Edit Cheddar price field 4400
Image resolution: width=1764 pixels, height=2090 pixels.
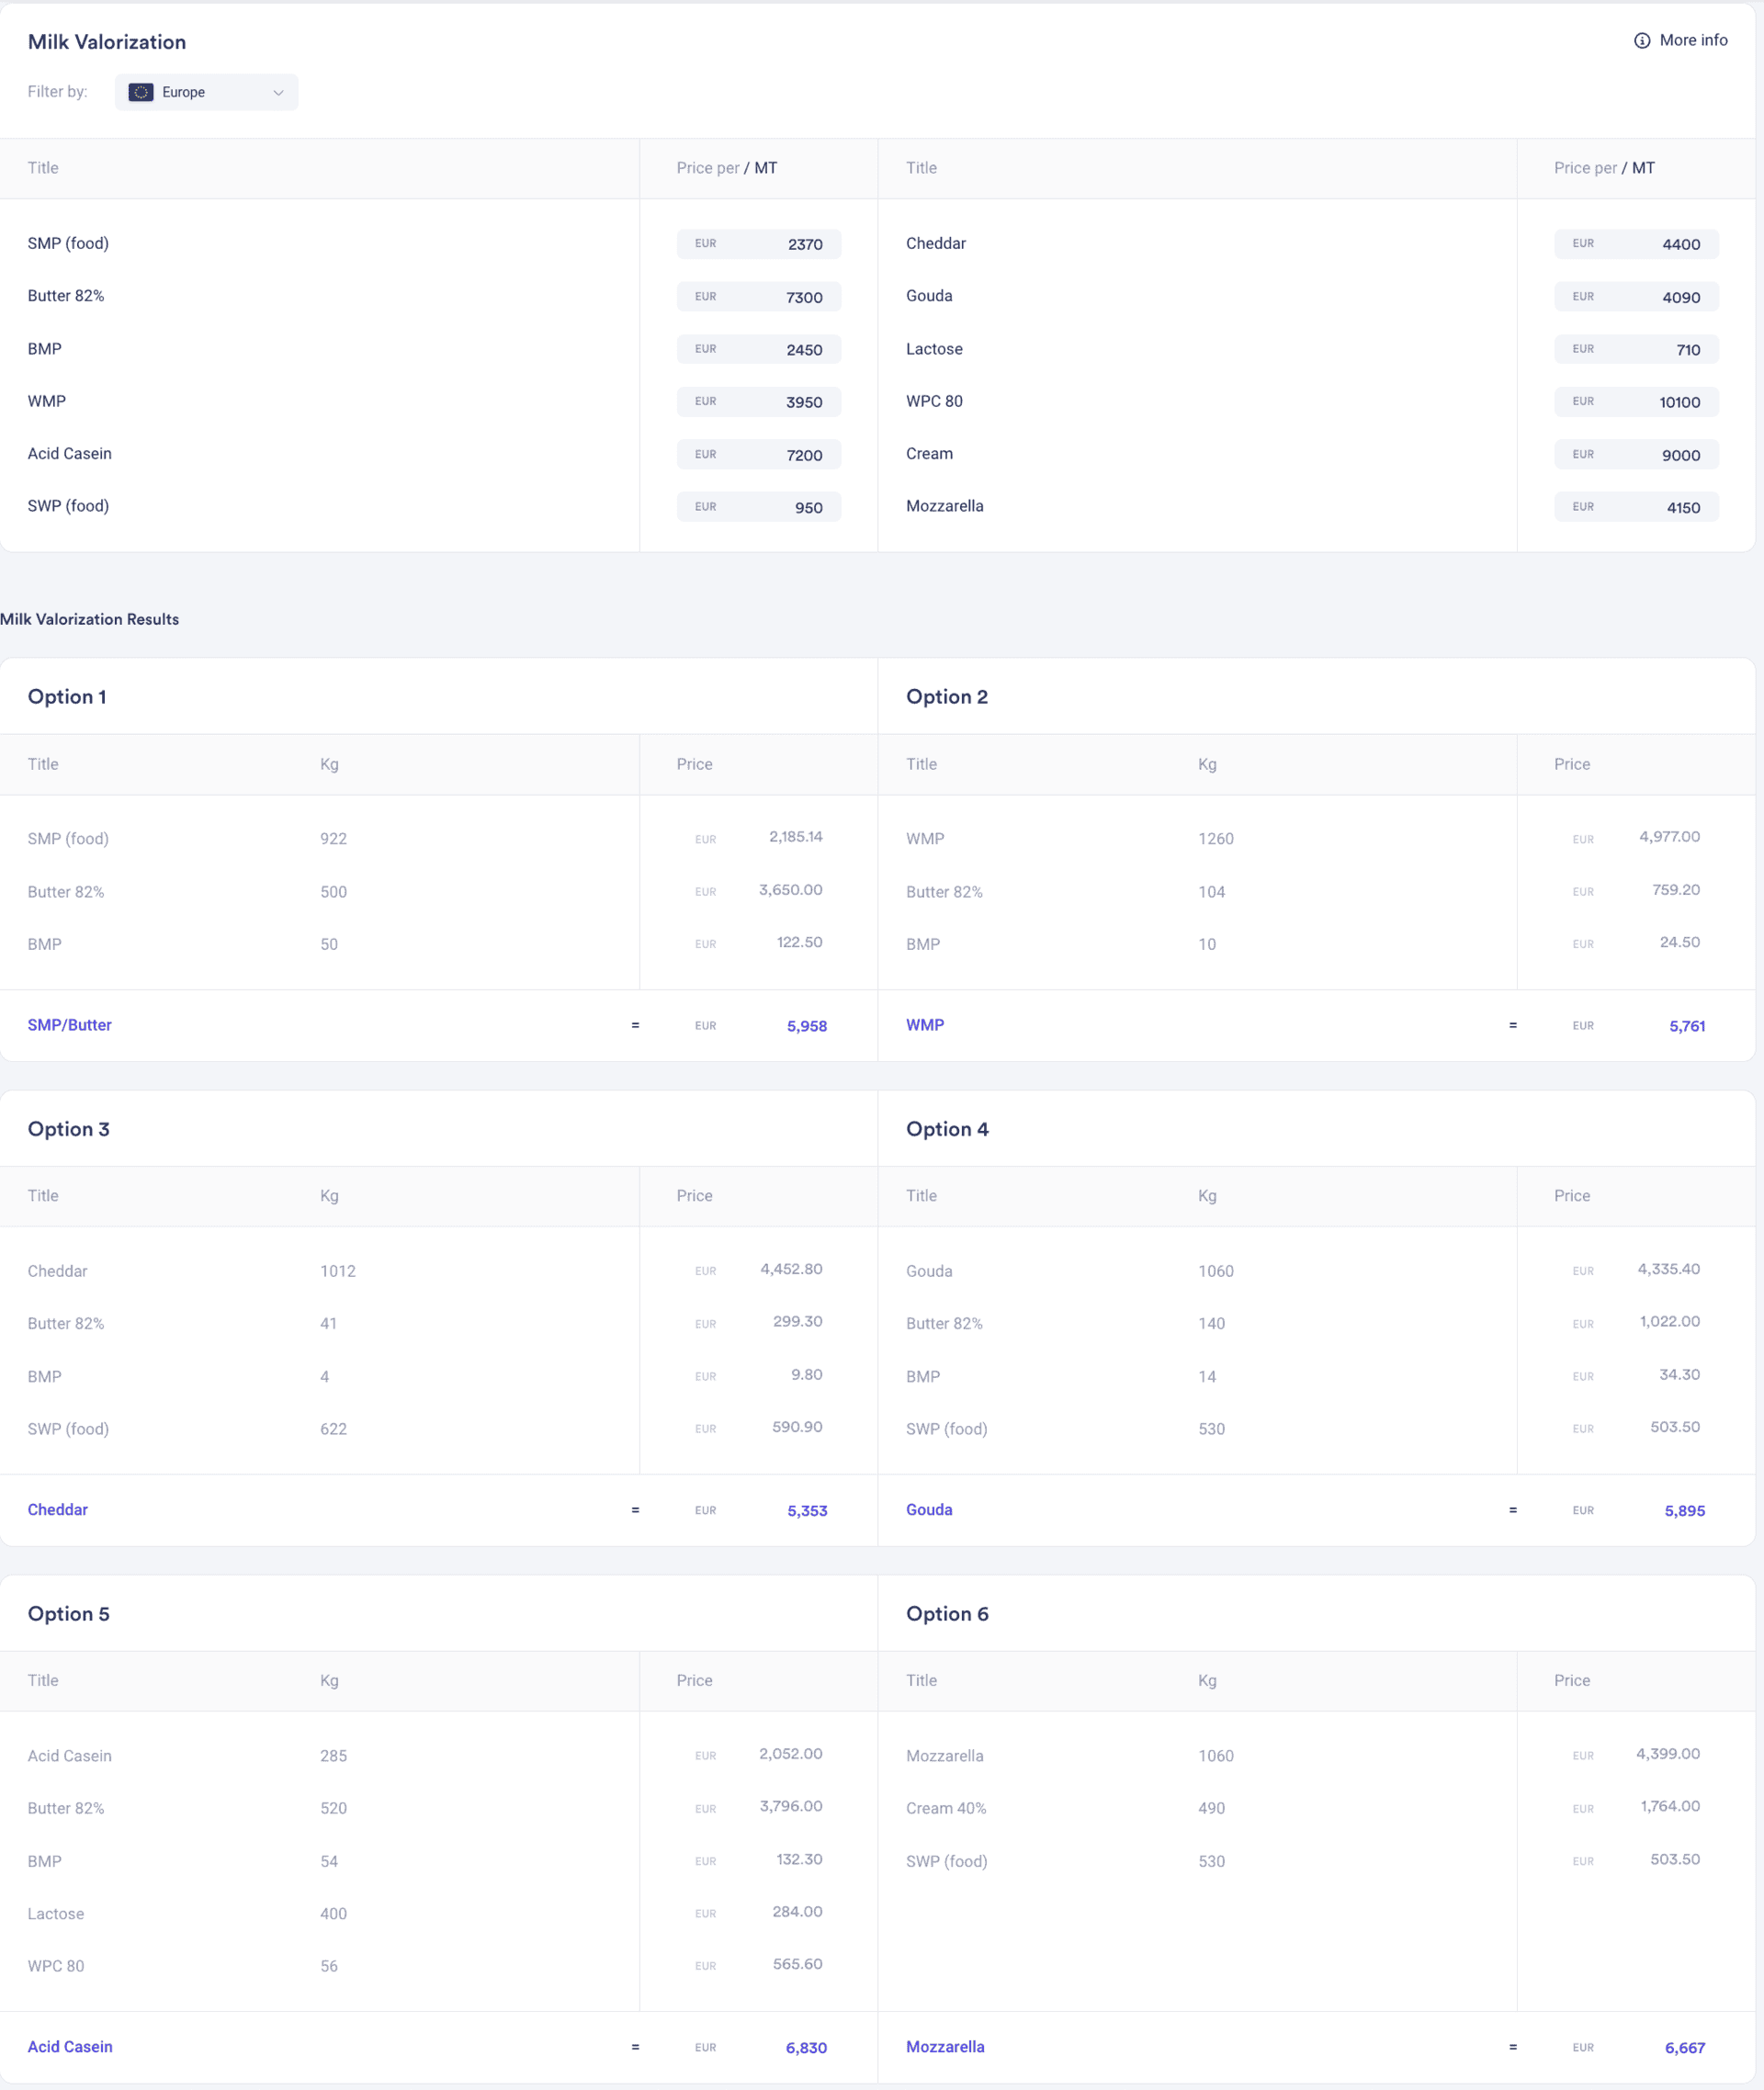pos(1636,244)
